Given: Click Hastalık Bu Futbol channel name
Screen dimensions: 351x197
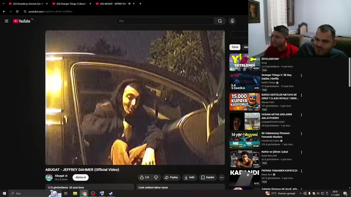Looking at the screenshot, I should [270, 141].
